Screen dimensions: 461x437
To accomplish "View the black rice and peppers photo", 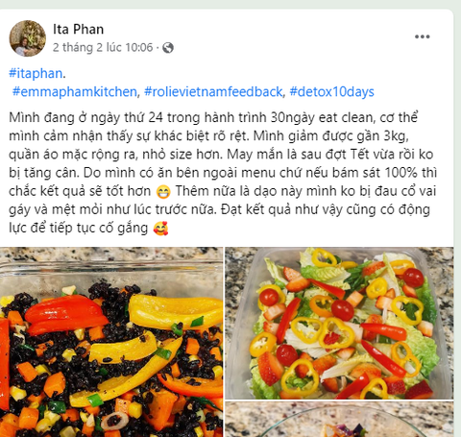I will pyautogui.click(x=111, y=342).
